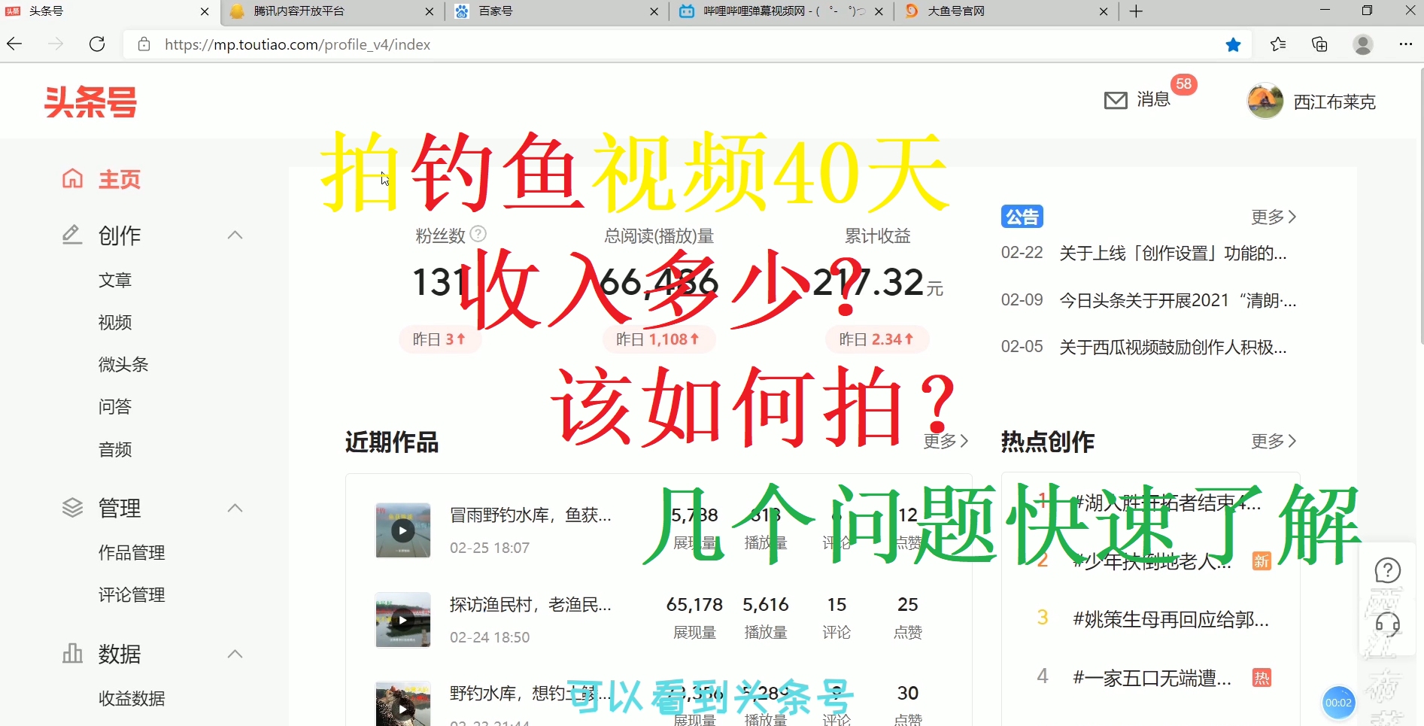The image size is (1424, 726).
Task: Click the browser profile avatar icon
Action: [1362, 44]
